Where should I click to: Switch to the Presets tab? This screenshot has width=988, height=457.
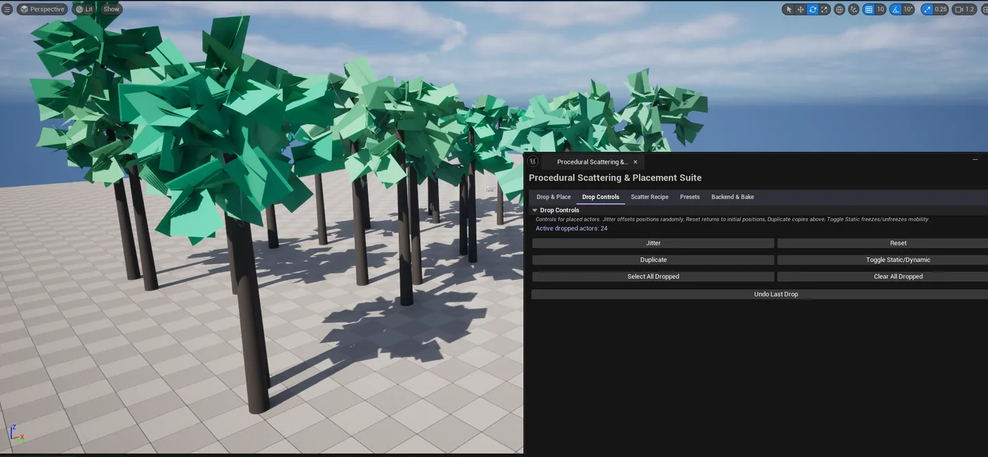[690, 197]
